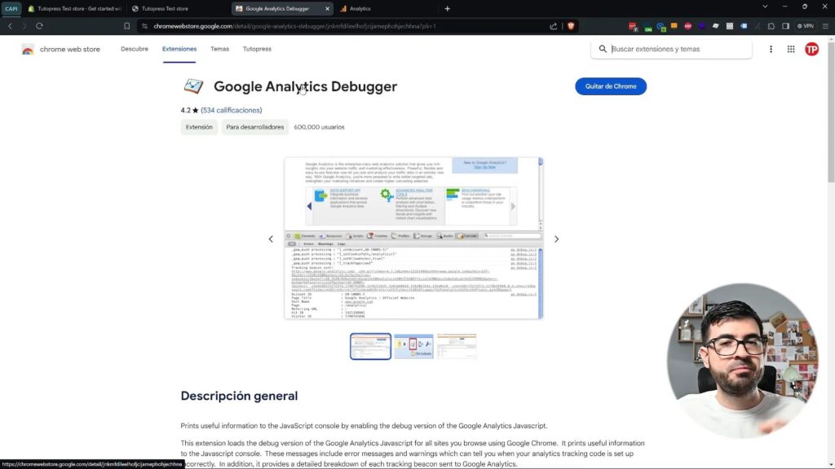835x469 pixels.
Task: Show the previous screenshot with the left arrow
Action: (271, 239)
